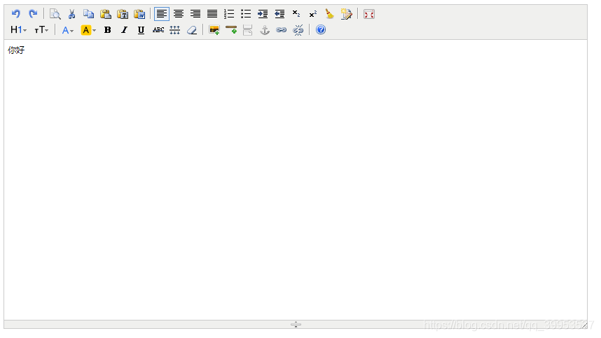Viewport: 601px width, 338px height.
Task: Copy the selected content
Action: coord(88,14)
